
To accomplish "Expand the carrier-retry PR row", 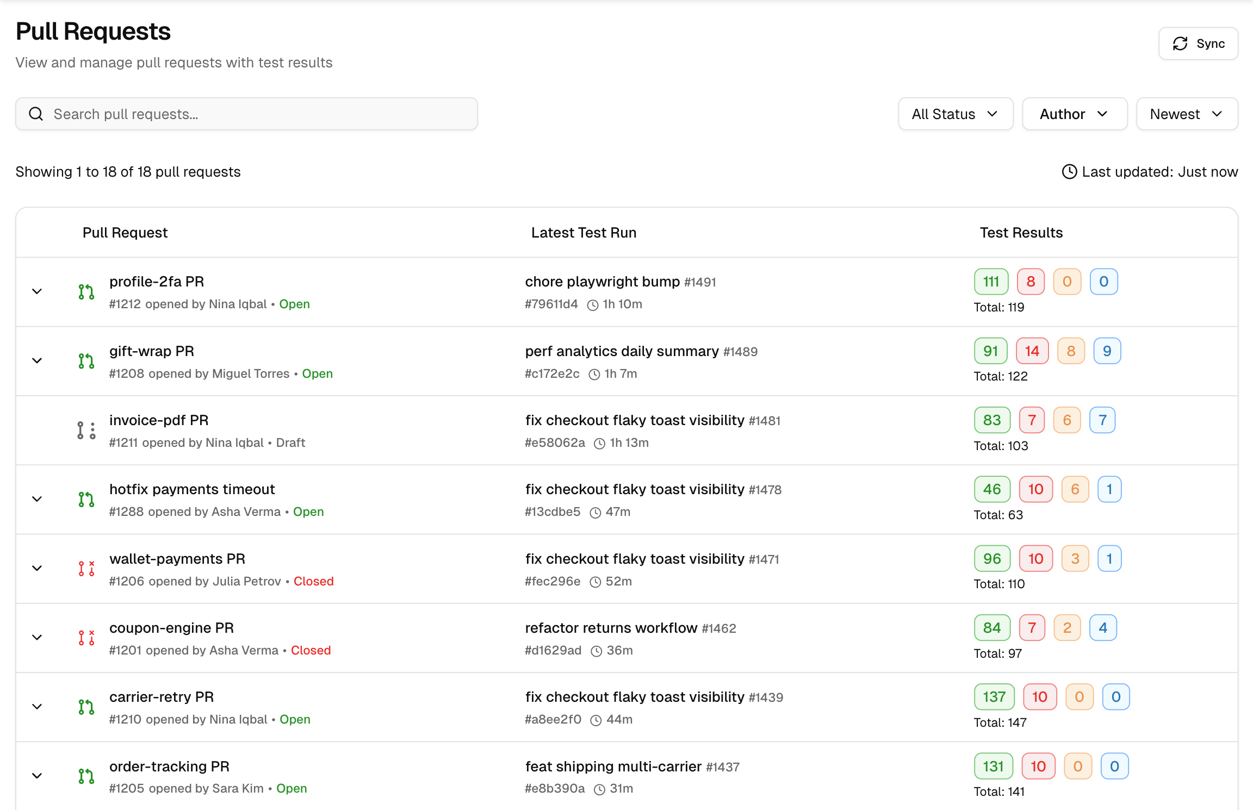I will click(x=37, y=707).
